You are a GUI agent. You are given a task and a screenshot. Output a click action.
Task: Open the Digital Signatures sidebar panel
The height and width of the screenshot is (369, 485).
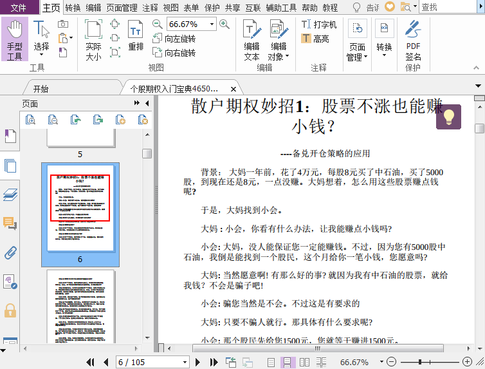coord(10,281)
